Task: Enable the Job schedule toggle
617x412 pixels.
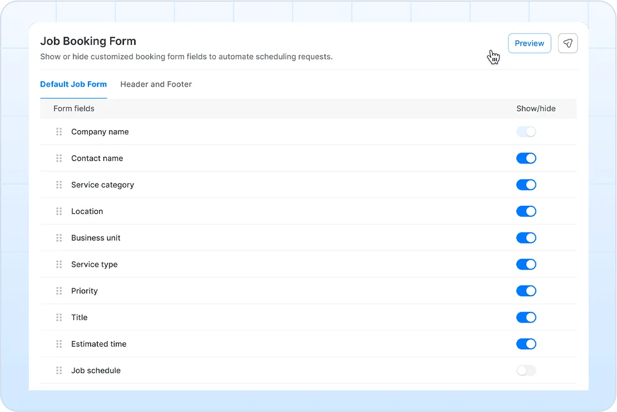Action: pos(526,370)
